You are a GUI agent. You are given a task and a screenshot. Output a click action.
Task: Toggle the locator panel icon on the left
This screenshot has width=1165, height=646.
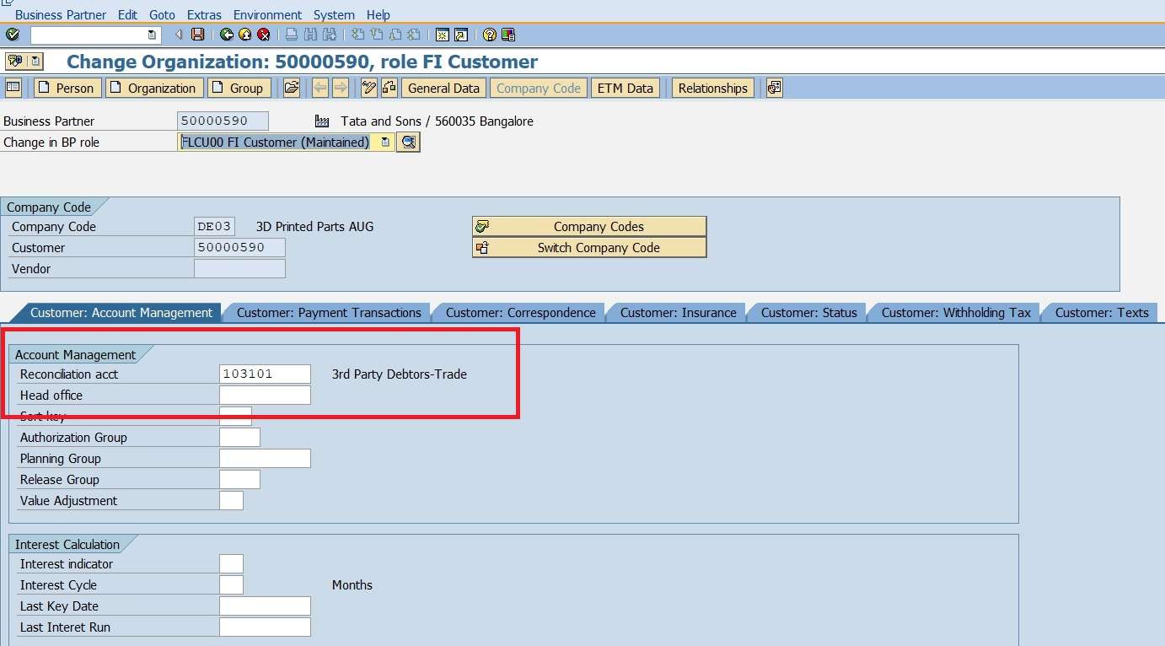tap(13, 87)
